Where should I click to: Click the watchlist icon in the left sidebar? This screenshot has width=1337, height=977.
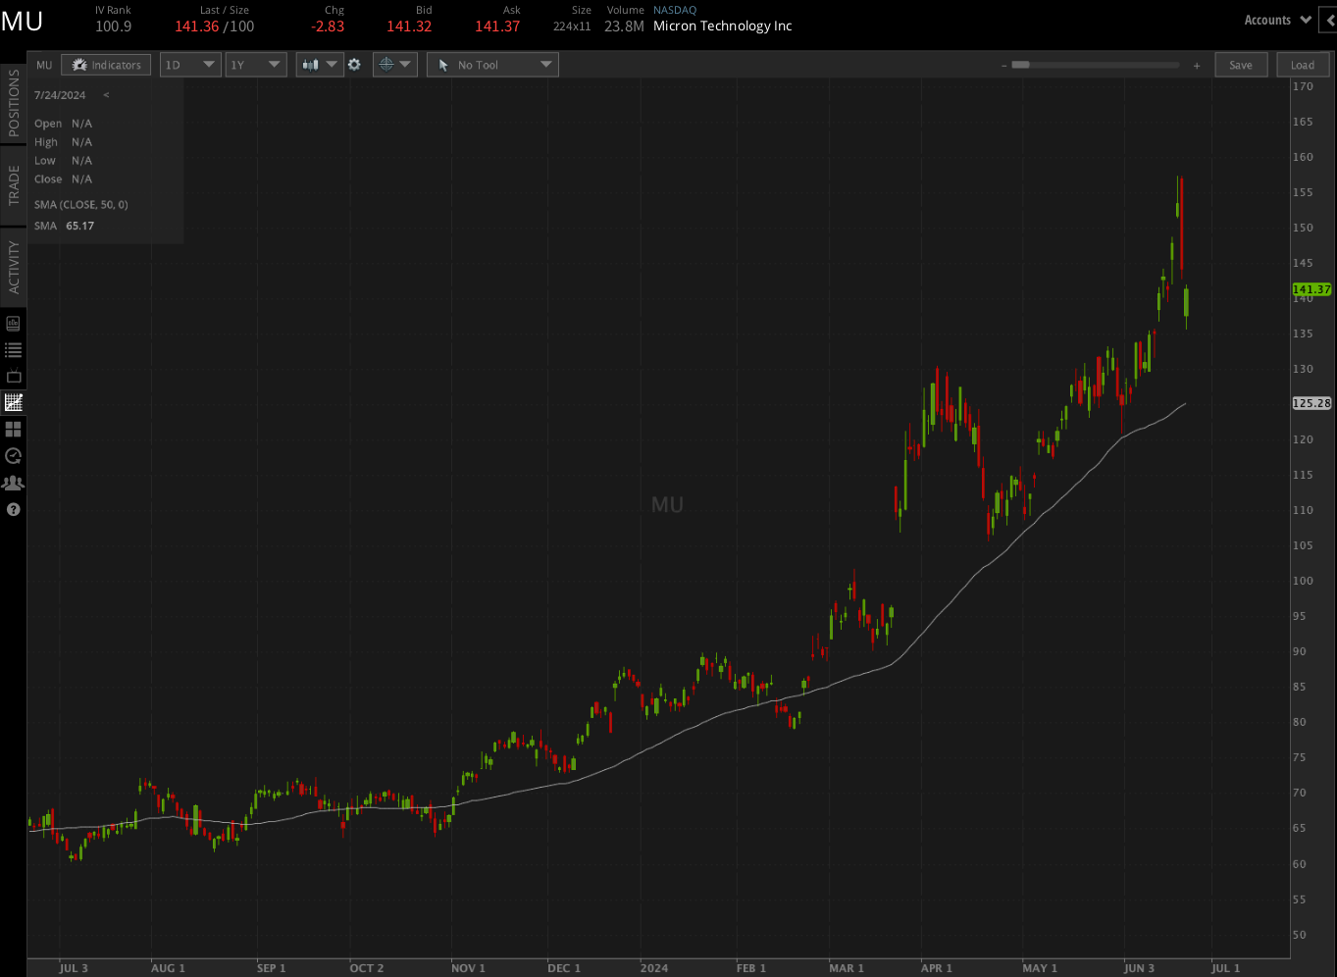point(13,348)
